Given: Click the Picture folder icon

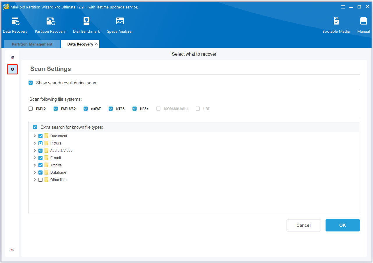Looking at the screenshot, I should click(x=47, y=143).
